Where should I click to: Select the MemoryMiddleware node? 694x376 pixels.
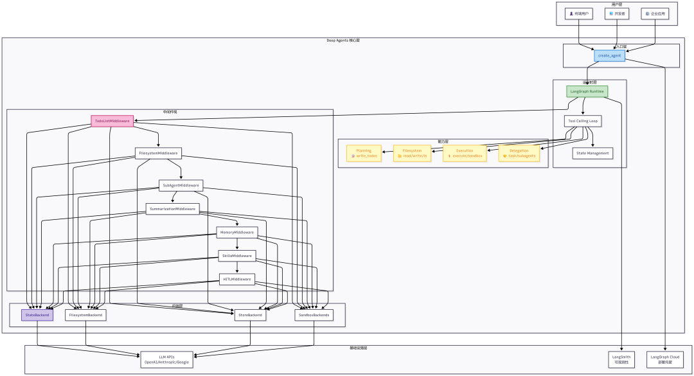[x=236, y=232]
